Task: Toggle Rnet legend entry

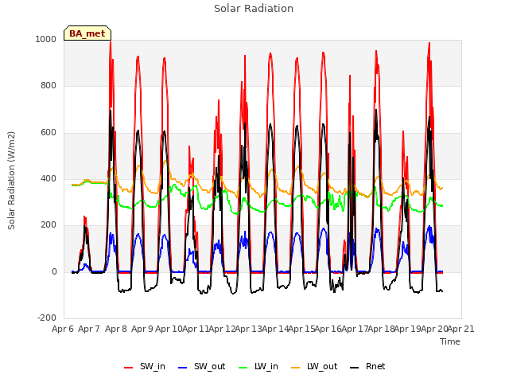Action: [367, 367]
